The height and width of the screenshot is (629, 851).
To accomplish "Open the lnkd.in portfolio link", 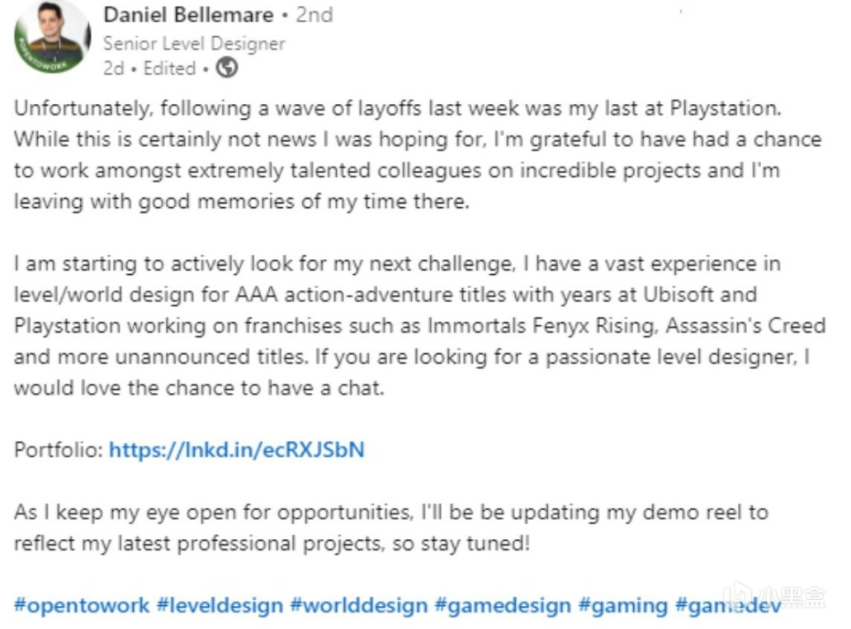I will pyautogui.click(x=236, y=450).
